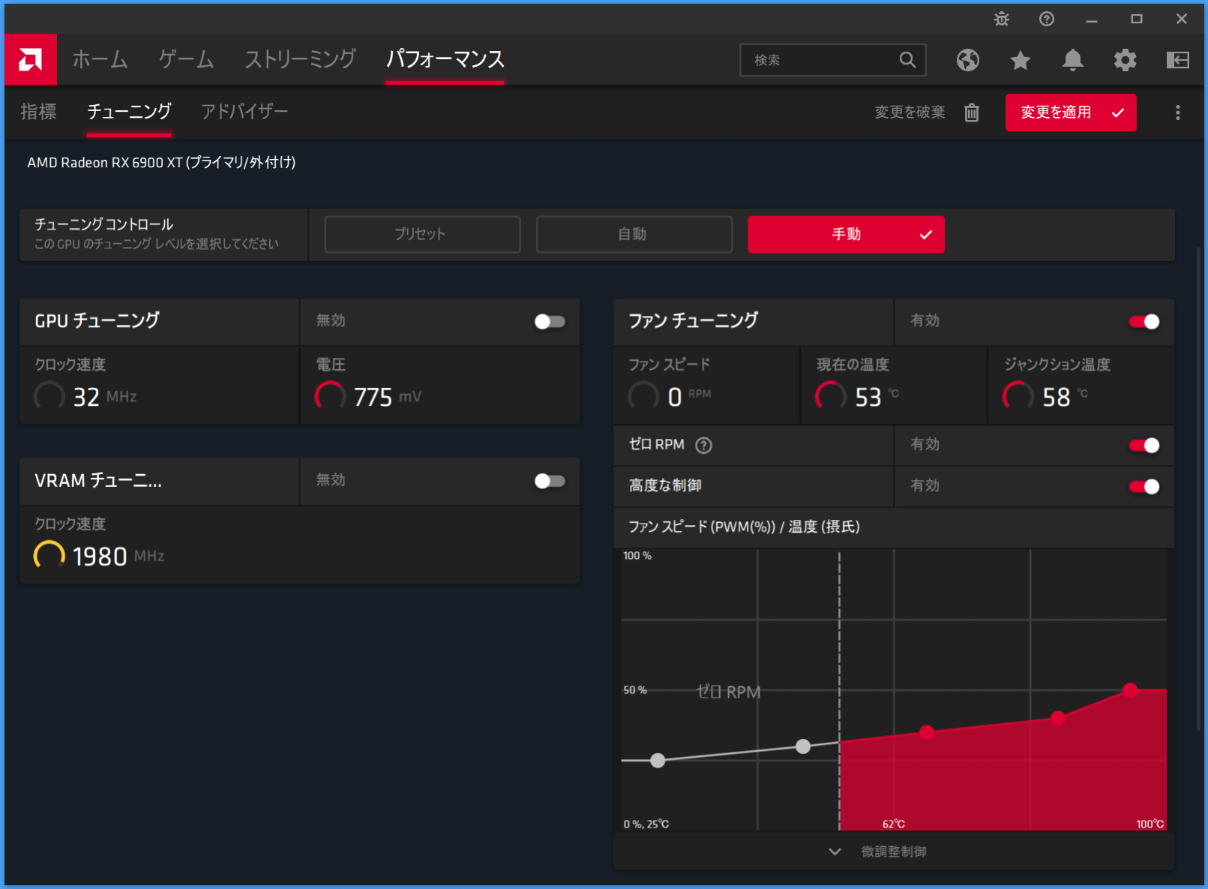Click the GPU チューニング heading
1208x889 pixels.
pyautogui.click(x=97, y=320)
